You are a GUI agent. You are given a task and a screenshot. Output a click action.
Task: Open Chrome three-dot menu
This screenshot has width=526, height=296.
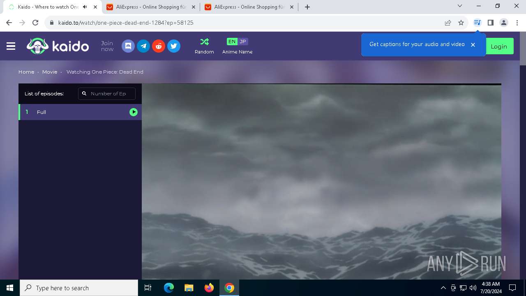pos(517,23)
